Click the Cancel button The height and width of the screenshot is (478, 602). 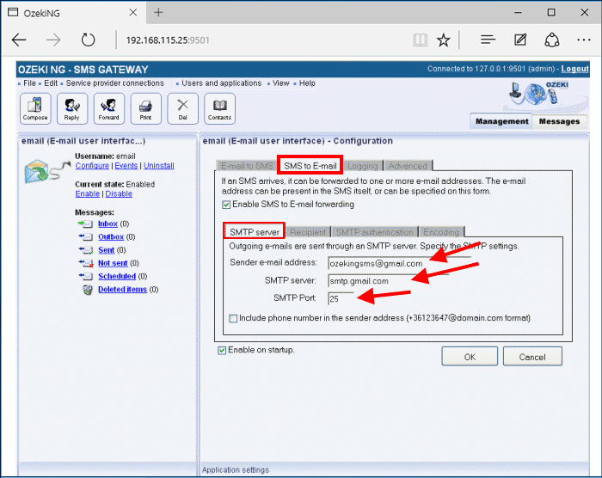point(532,357)
